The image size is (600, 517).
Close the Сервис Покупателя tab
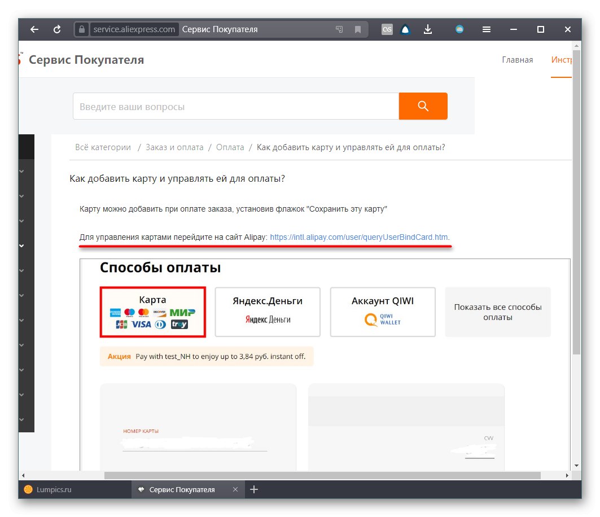coord(235,489)
